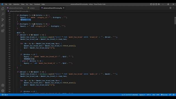
Task: Select the advancedSearchProcess.php tab
Action: pos(53,8)
